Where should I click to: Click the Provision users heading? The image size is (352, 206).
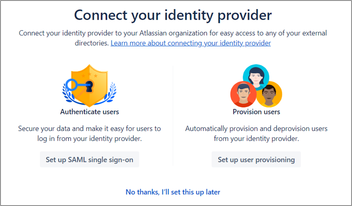[x=256, y=112]
